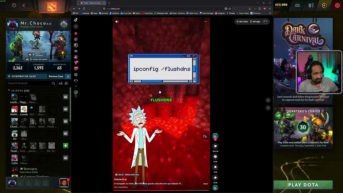Join party with green plus in Taod... row
This screenshot has height=193, width=343.
[65, 146]
